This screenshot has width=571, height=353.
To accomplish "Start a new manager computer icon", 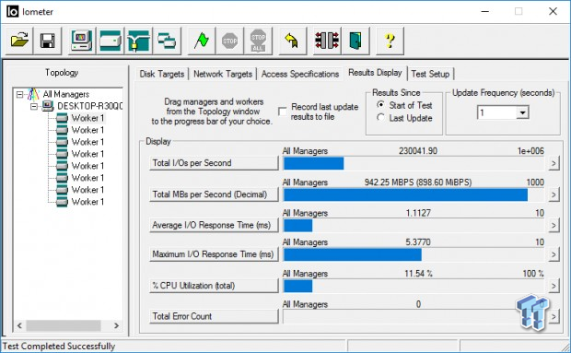I will [82, 41].
